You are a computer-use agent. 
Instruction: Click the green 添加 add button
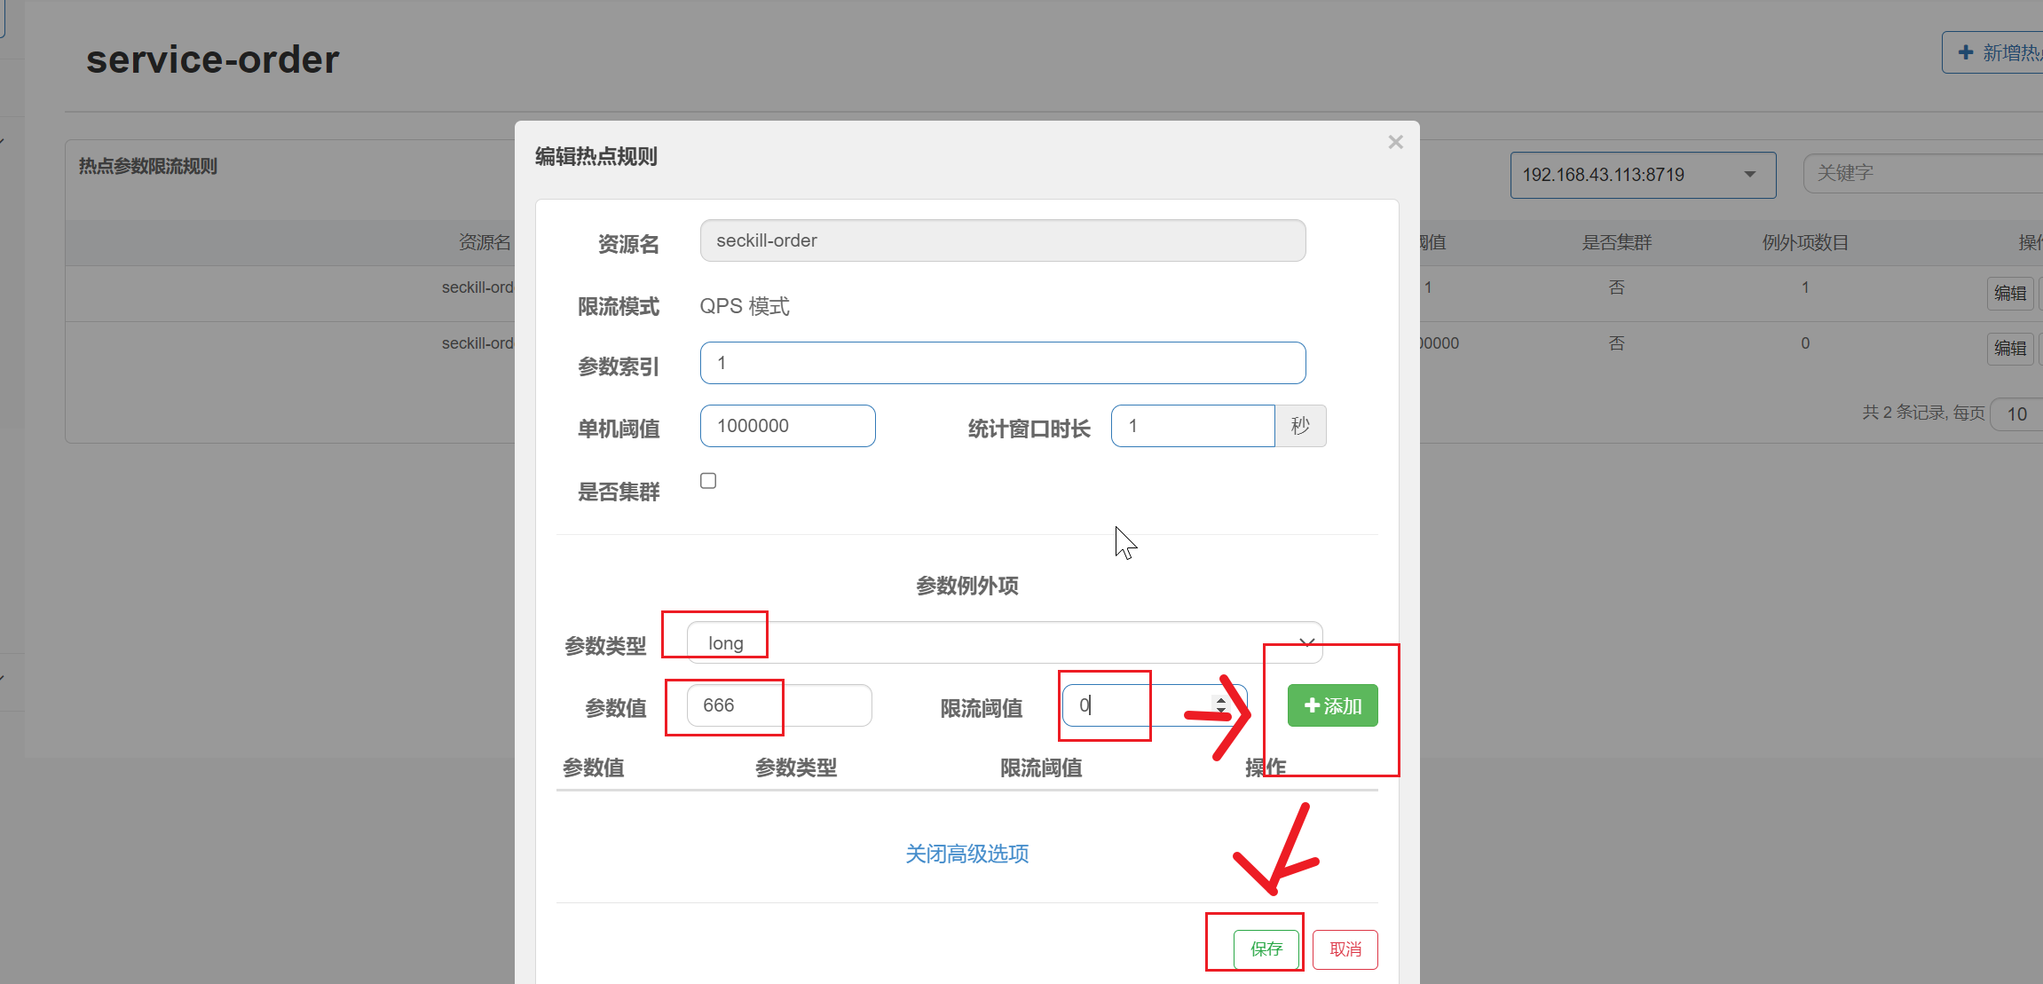[1332, 705]
